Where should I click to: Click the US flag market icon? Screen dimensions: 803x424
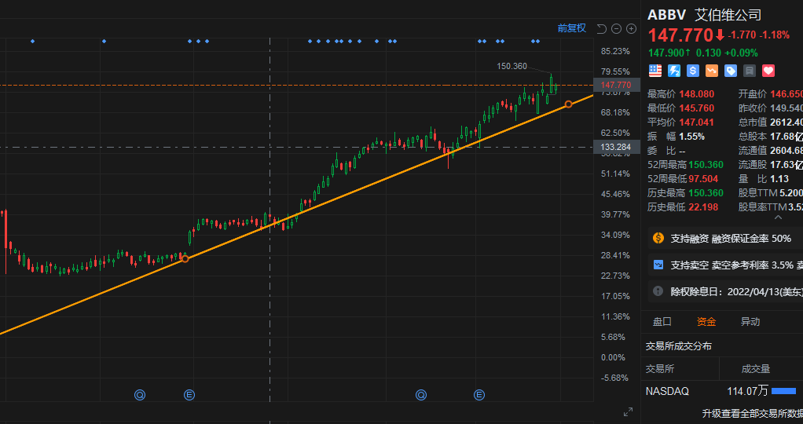[x=655, y=71]
